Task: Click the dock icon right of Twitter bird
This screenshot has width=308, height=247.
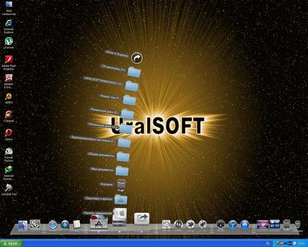Action: coord(203,224)
